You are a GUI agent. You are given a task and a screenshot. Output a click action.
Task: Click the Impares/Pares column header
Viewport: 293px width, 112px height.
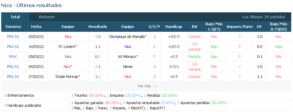click(239, 26)
